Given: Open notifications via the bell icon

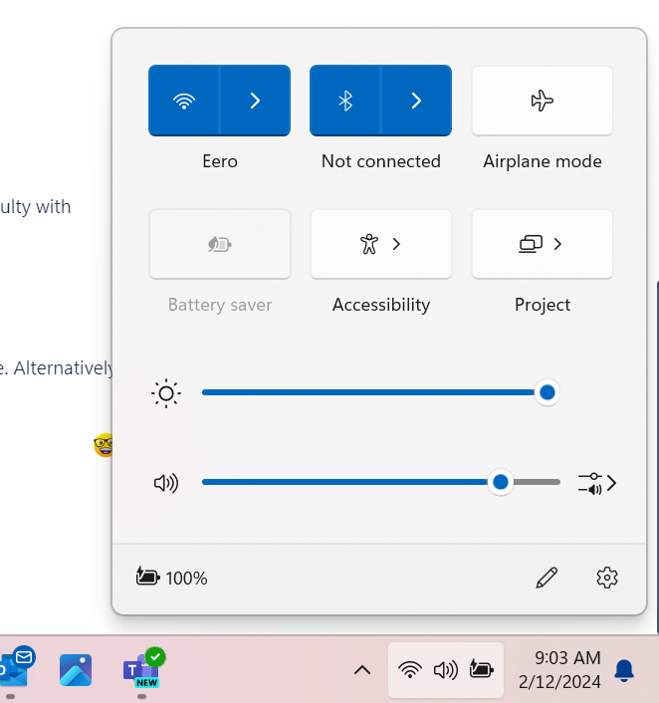Looking at the screenshot, I should tap(624, 670).
